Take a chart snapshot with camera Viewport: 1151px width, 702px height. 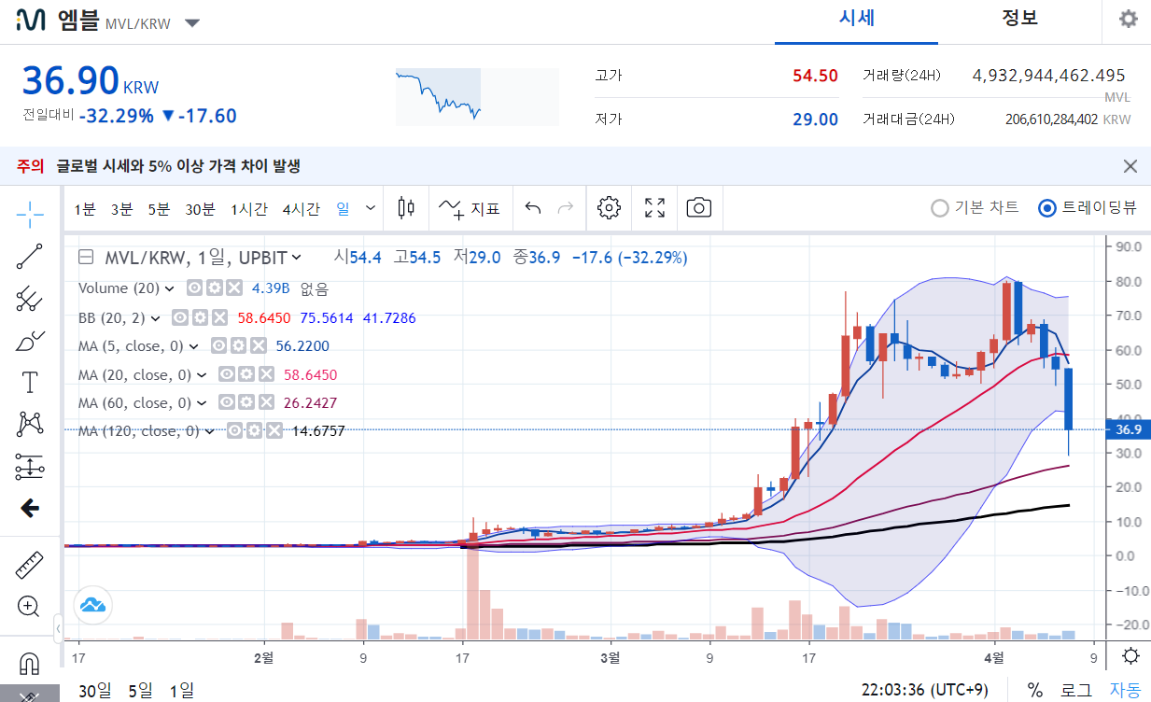click(699, 208)
